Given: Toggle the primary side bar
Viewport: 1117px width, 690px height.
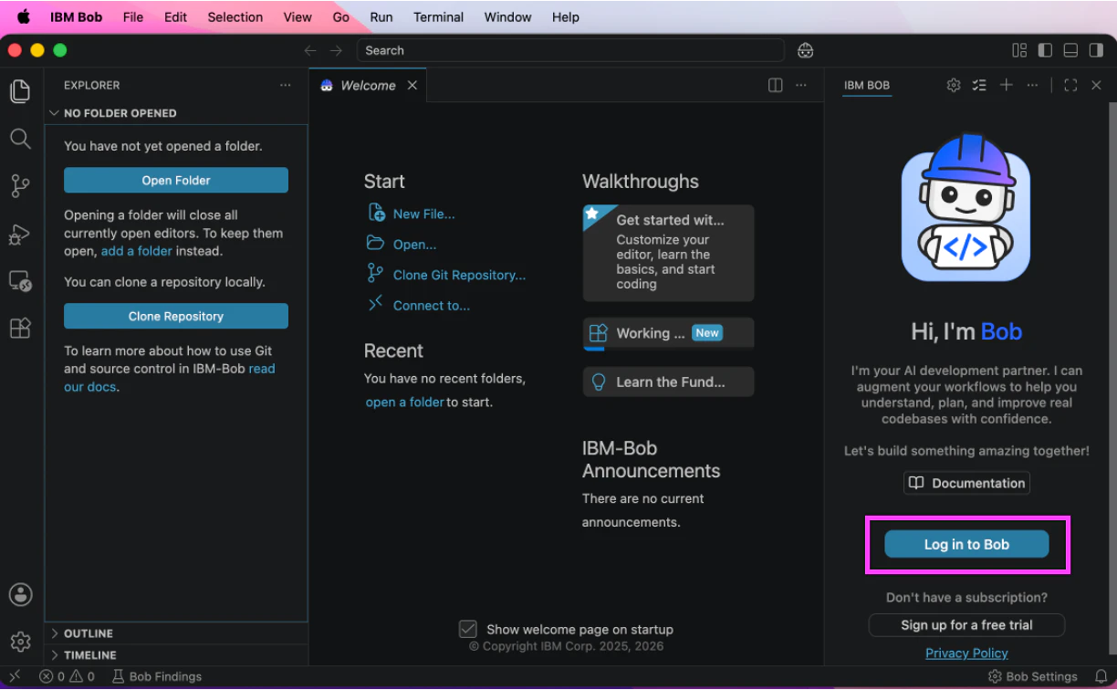Looking at the screenshot, I should 1045,51.
